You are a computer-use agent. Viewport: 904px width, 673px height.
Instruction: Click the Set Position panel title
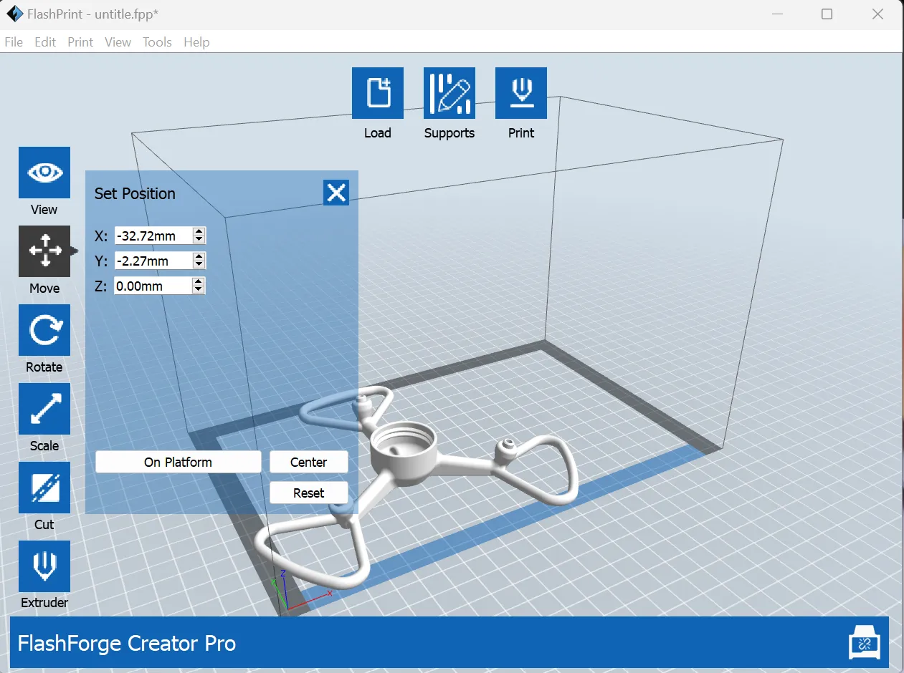pos(135,193)
